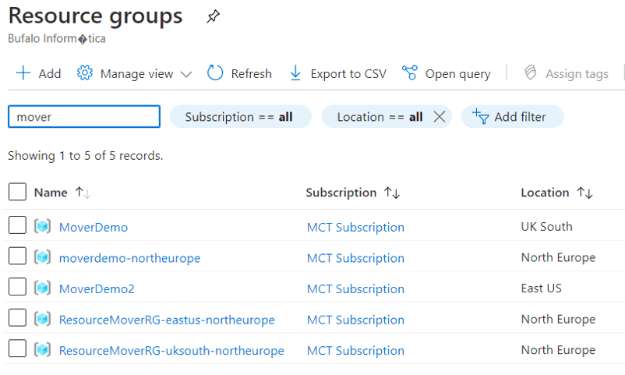
Task: Click North Europe in ResourceMoverRG-eastus-northeurope row
Action: [558, 320]
